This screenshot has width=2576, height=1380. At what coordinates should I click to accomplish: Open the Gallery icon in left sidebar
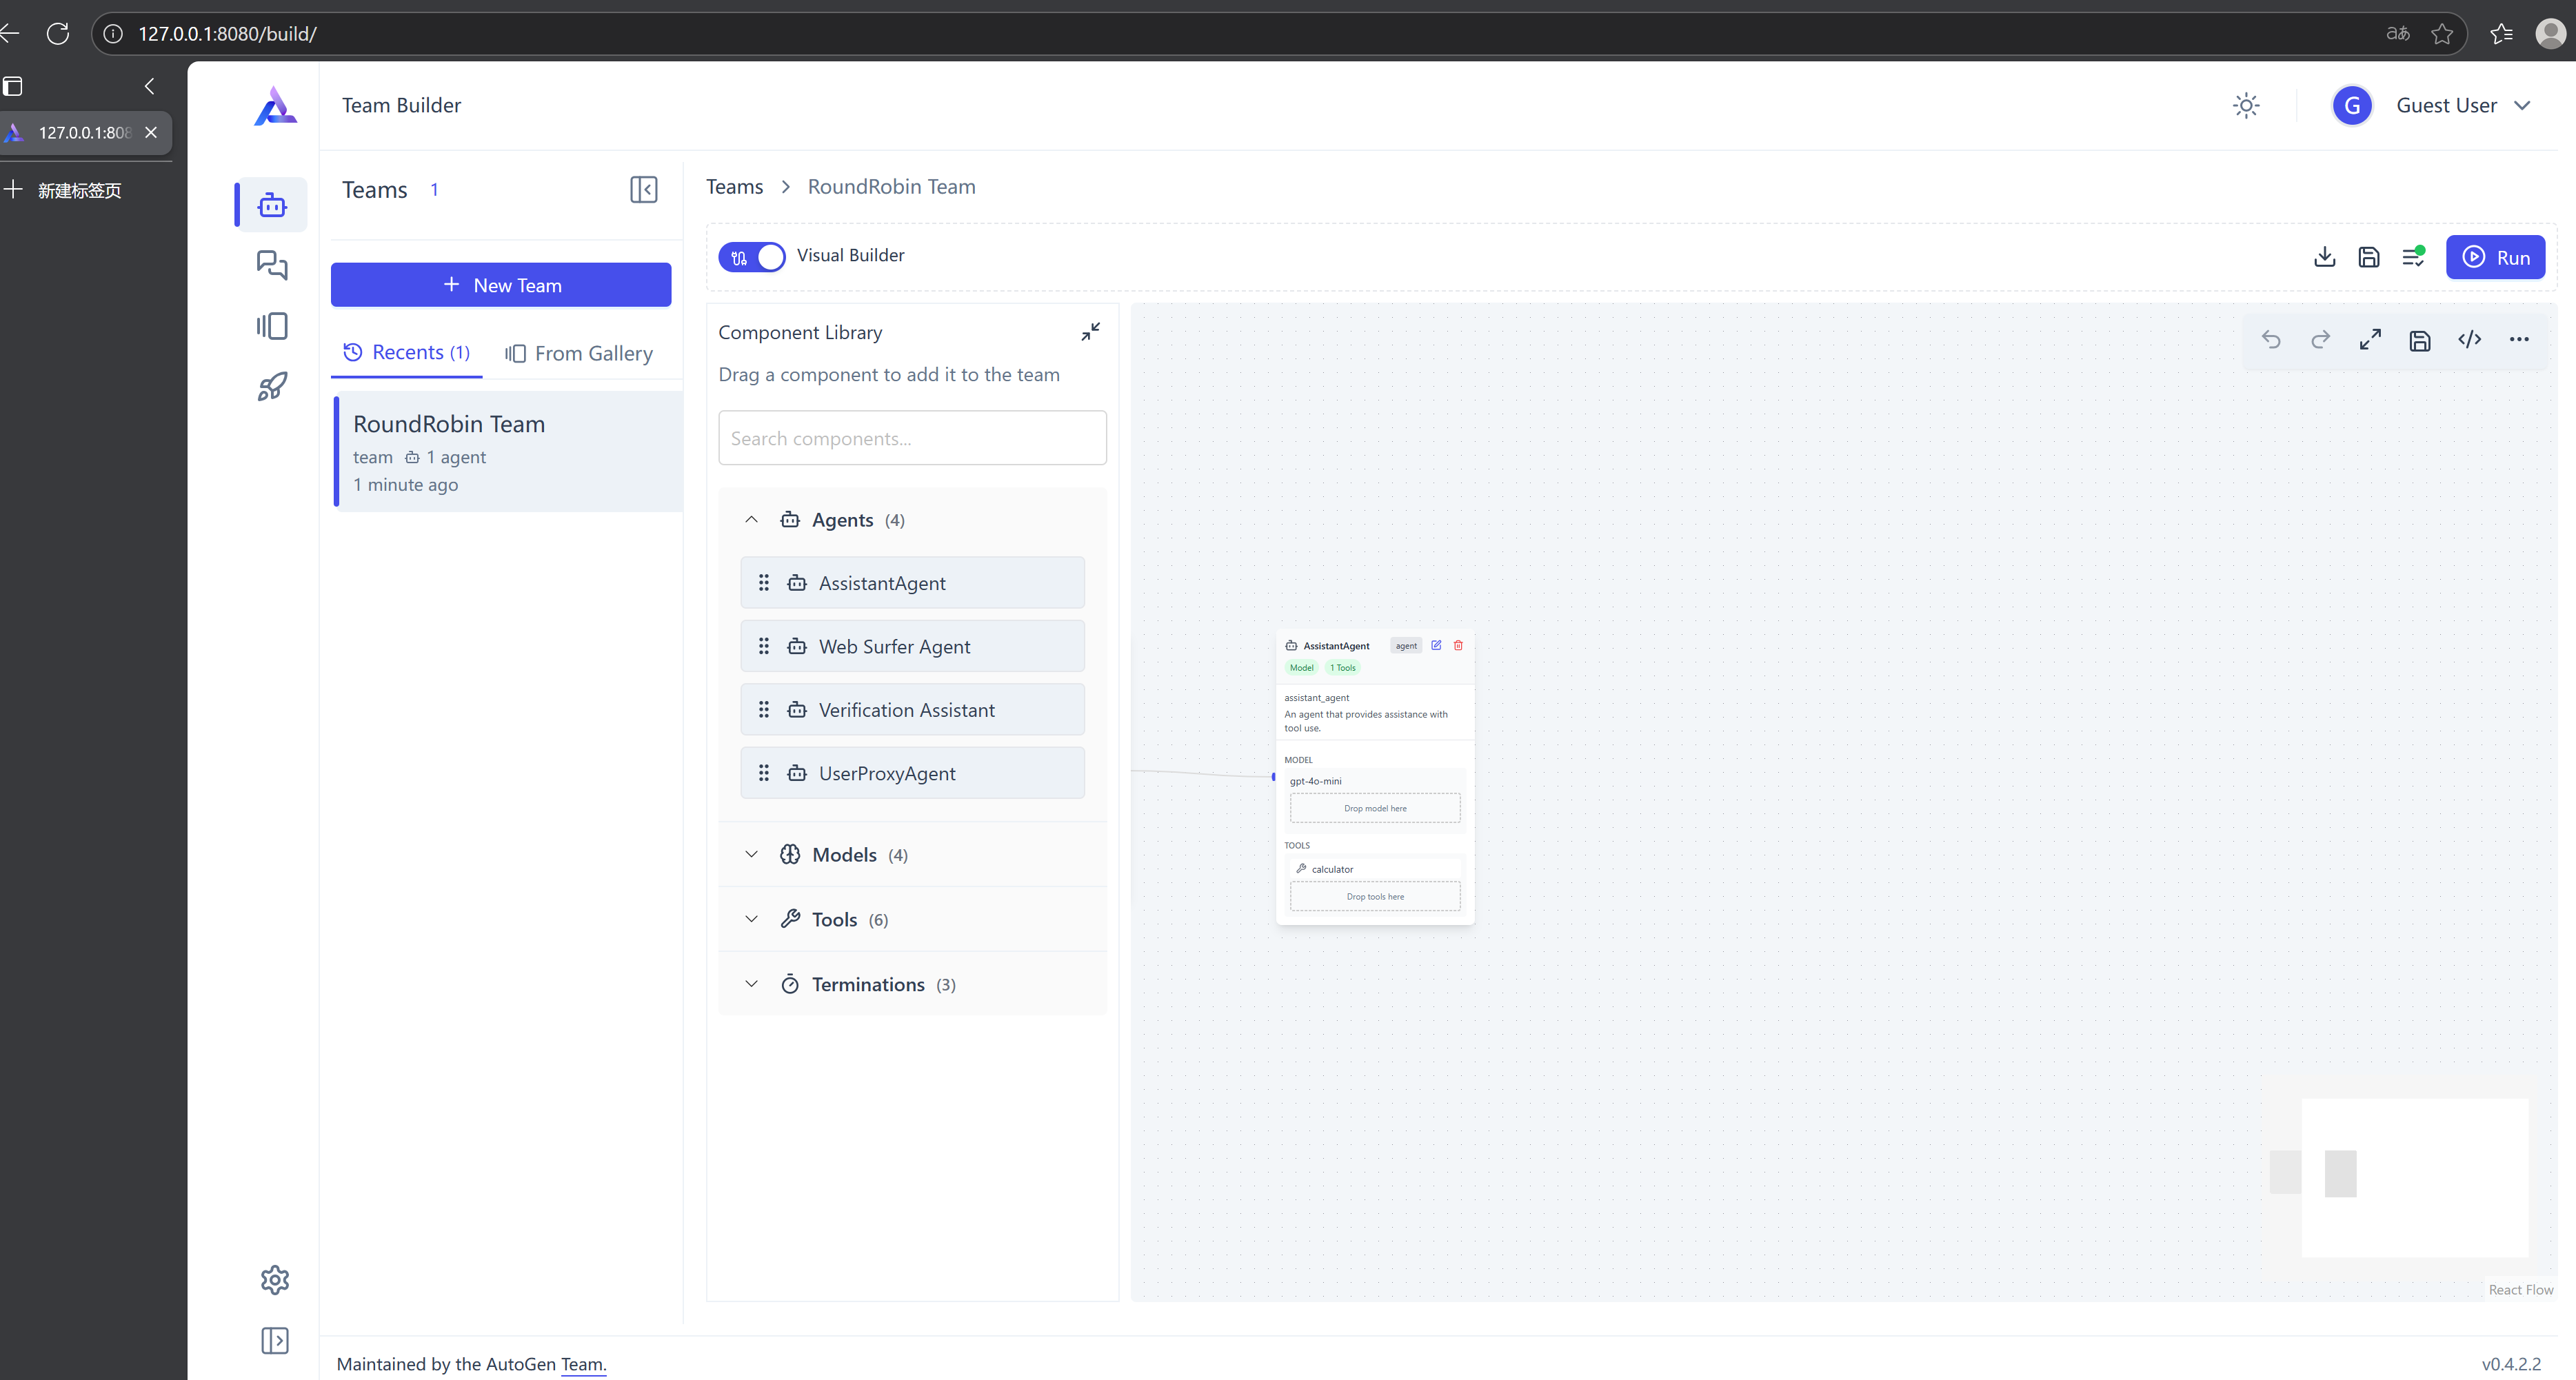tap(272, 326)
